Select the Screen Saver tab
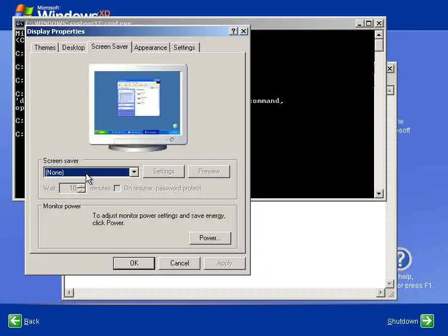448x336 pixels. (x=109, y=46)
